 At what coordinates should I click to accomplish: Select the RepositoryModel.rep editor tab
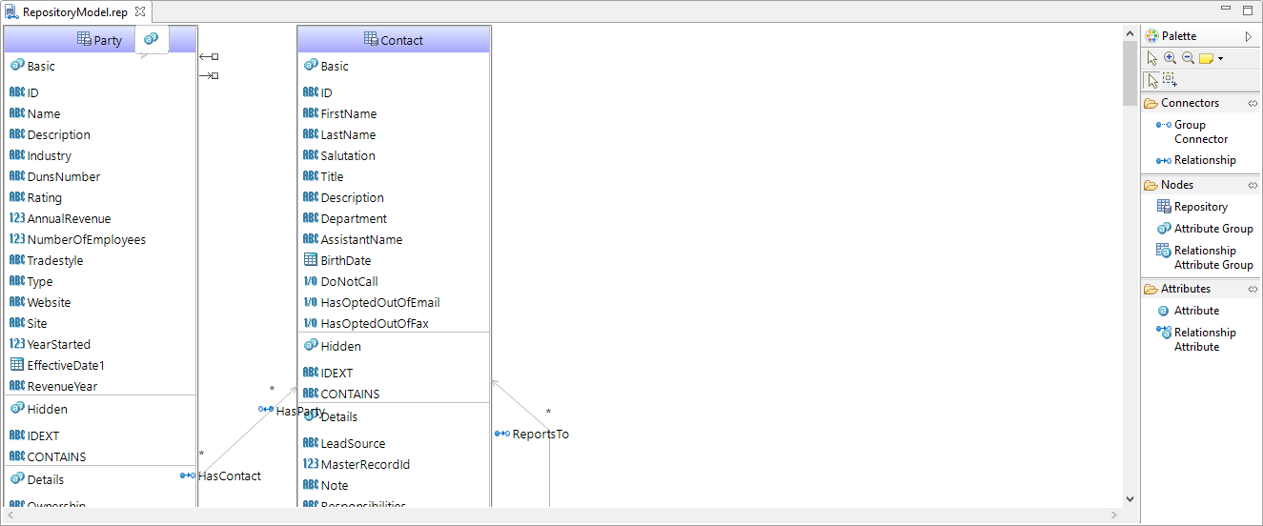point(74,12)
